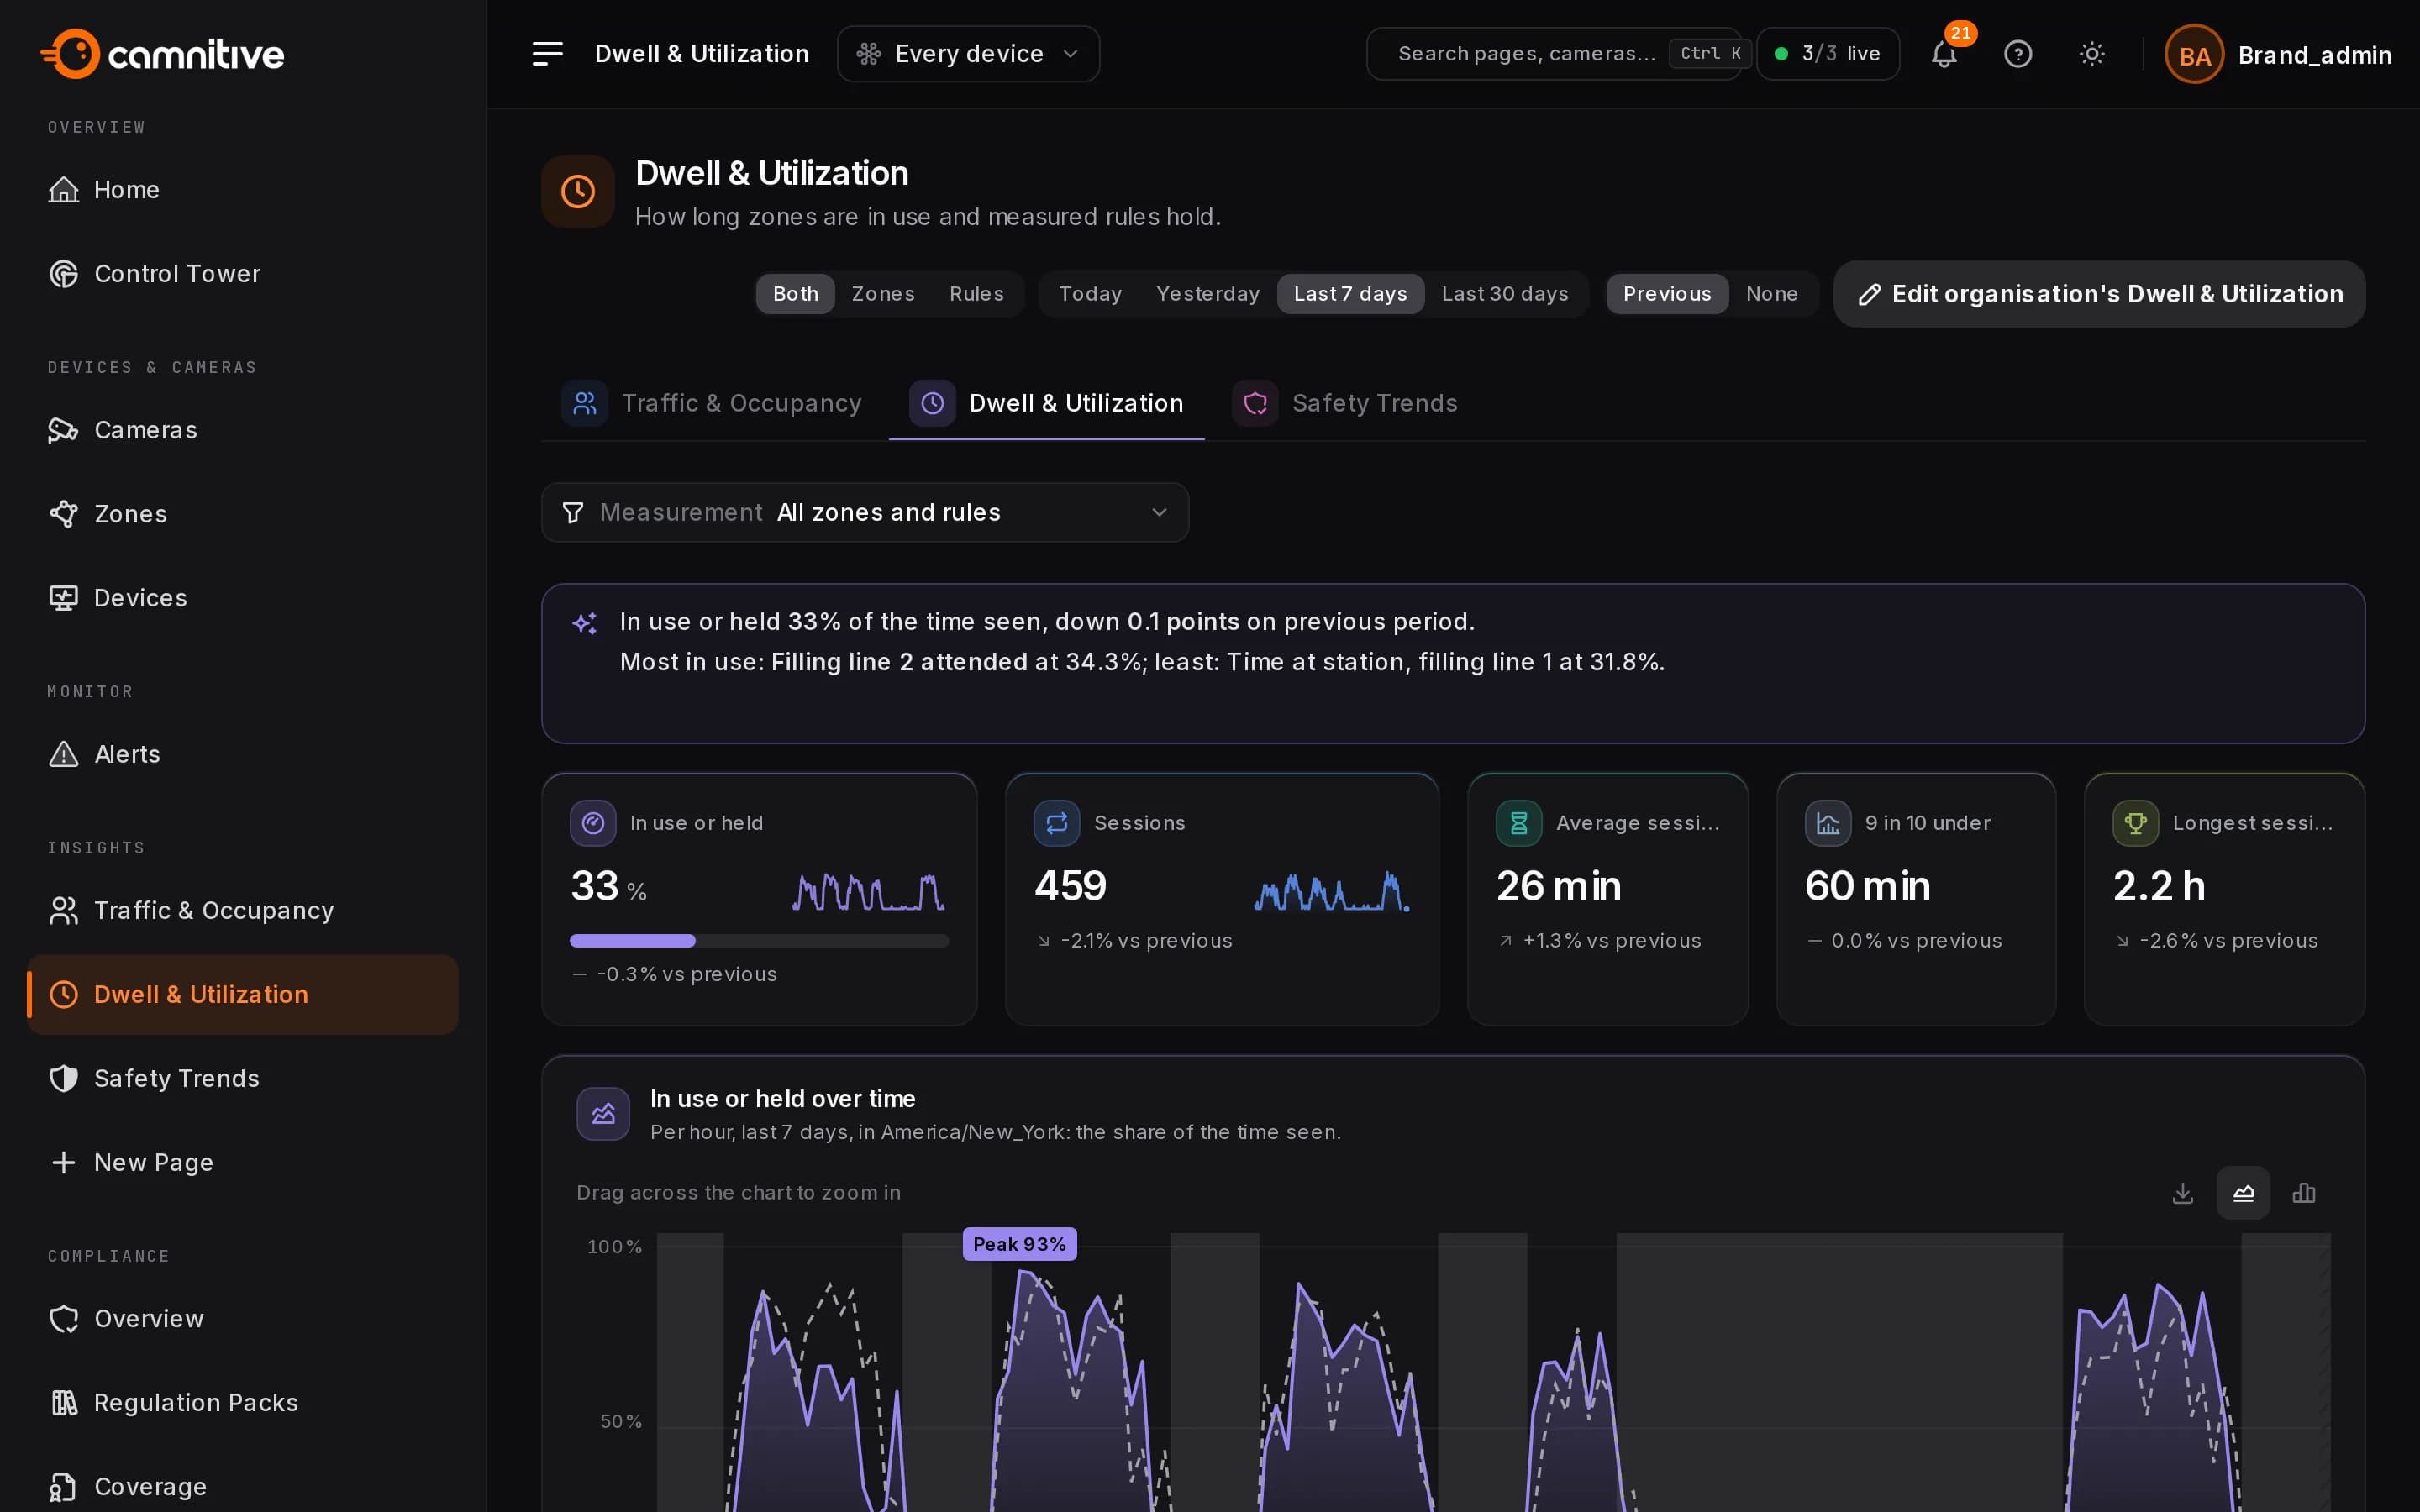Select the Both measurement toggle
The height and width of the screenshot is (1512, 2420).
pos(795,294)
